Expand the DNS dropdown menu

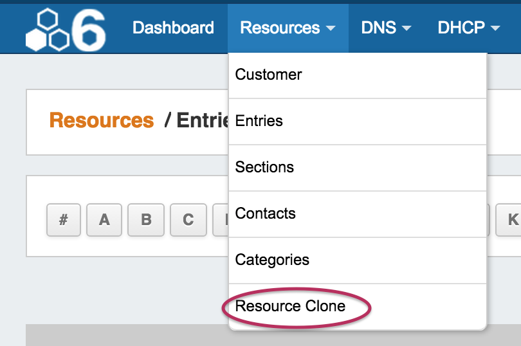click(386, 28)
